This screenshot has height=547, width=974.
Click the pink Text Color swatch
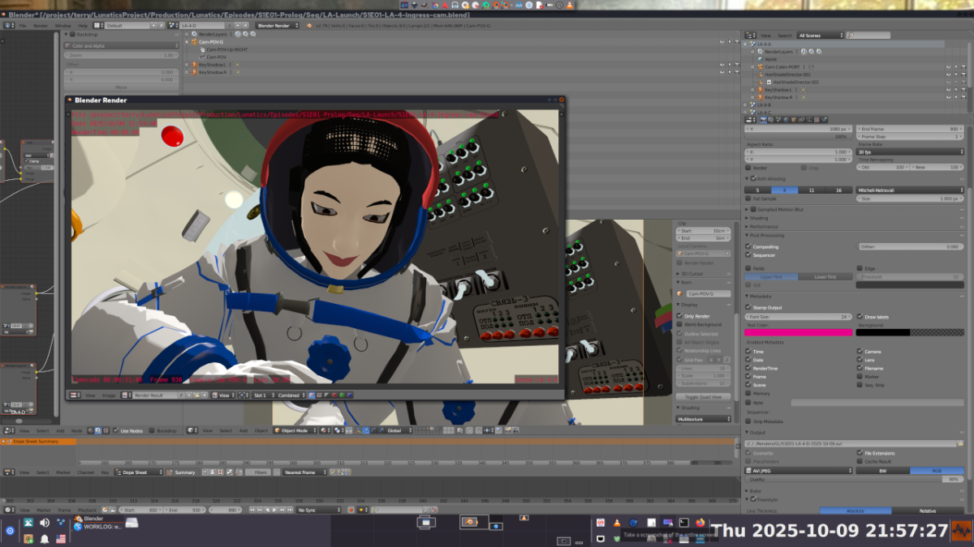coord(798,331)
